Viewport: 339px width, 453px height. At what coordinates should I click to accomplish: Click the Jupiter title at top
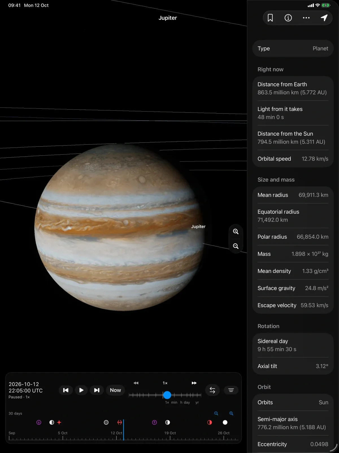pyautogui.click(x=168, y=18)
